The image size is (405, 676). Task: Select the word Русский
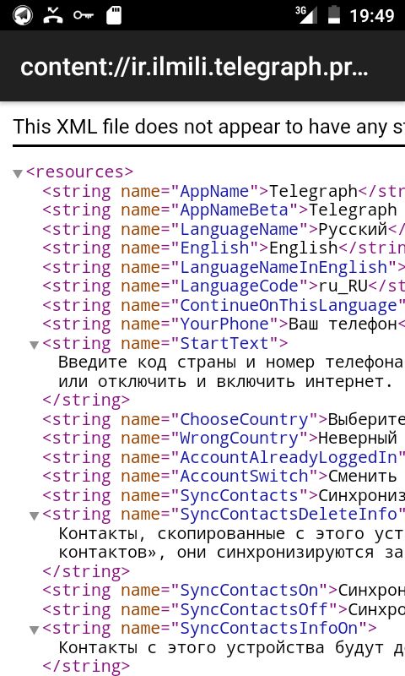point(353,229)
